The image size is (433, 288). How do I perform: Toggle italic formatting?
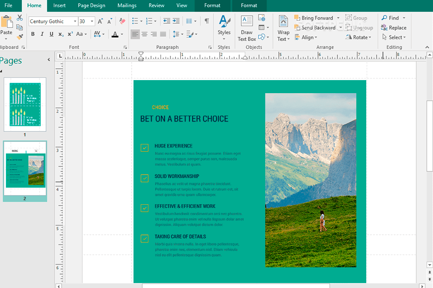point(41,34)
